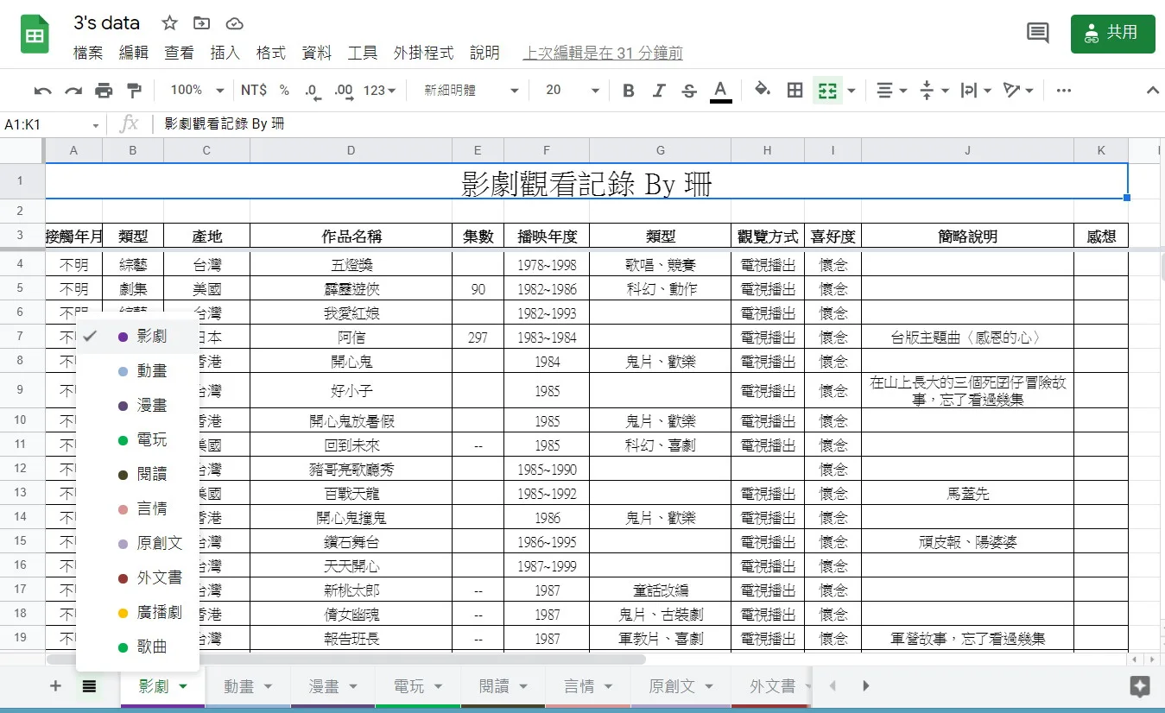Toggle bold formatting
Image resolution: width=1165 pixels, height=713 pixels.
click(629, 91)
